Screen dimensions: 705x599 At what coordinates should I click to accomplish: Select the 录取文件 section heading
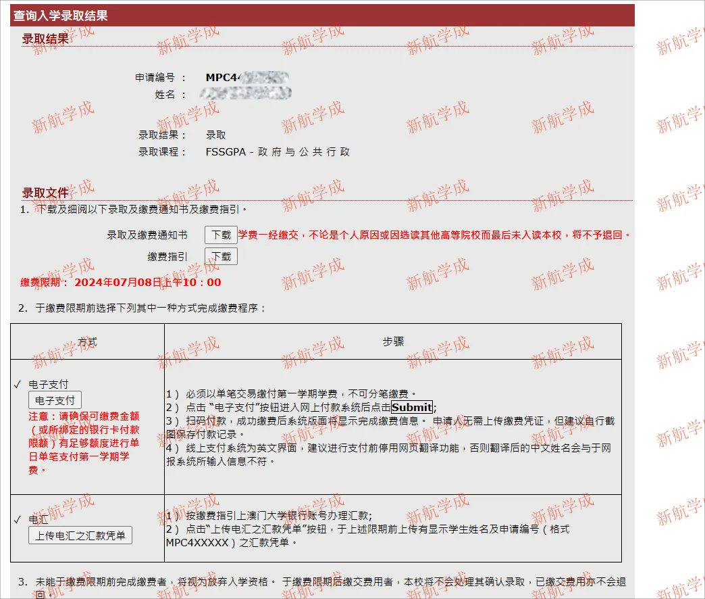[x=45, y=193]
